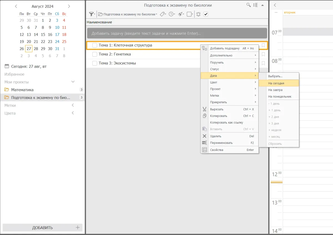Open the task filter funnel icon
The image size is (333, 235).
91,14
